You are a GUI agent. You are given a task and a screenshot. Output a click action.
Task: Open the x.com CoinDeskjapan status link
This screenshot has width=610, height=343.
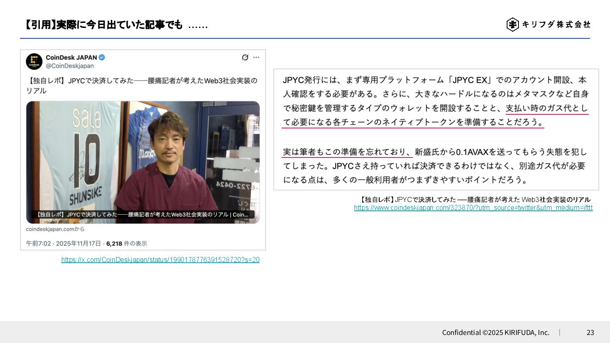161,260
